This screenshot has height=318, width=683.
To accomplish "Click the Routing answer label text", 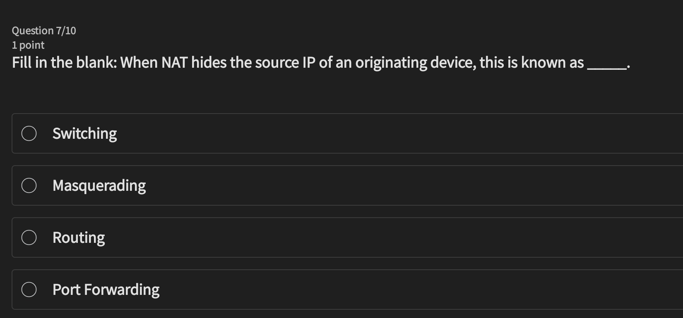I will click(x=79, y=237).
